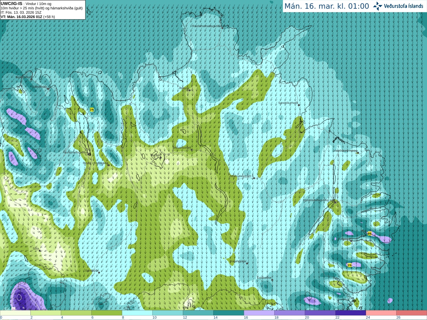
Task: Click the Raufarhafnarflugvöllur station marker
Action: (223, 28)
